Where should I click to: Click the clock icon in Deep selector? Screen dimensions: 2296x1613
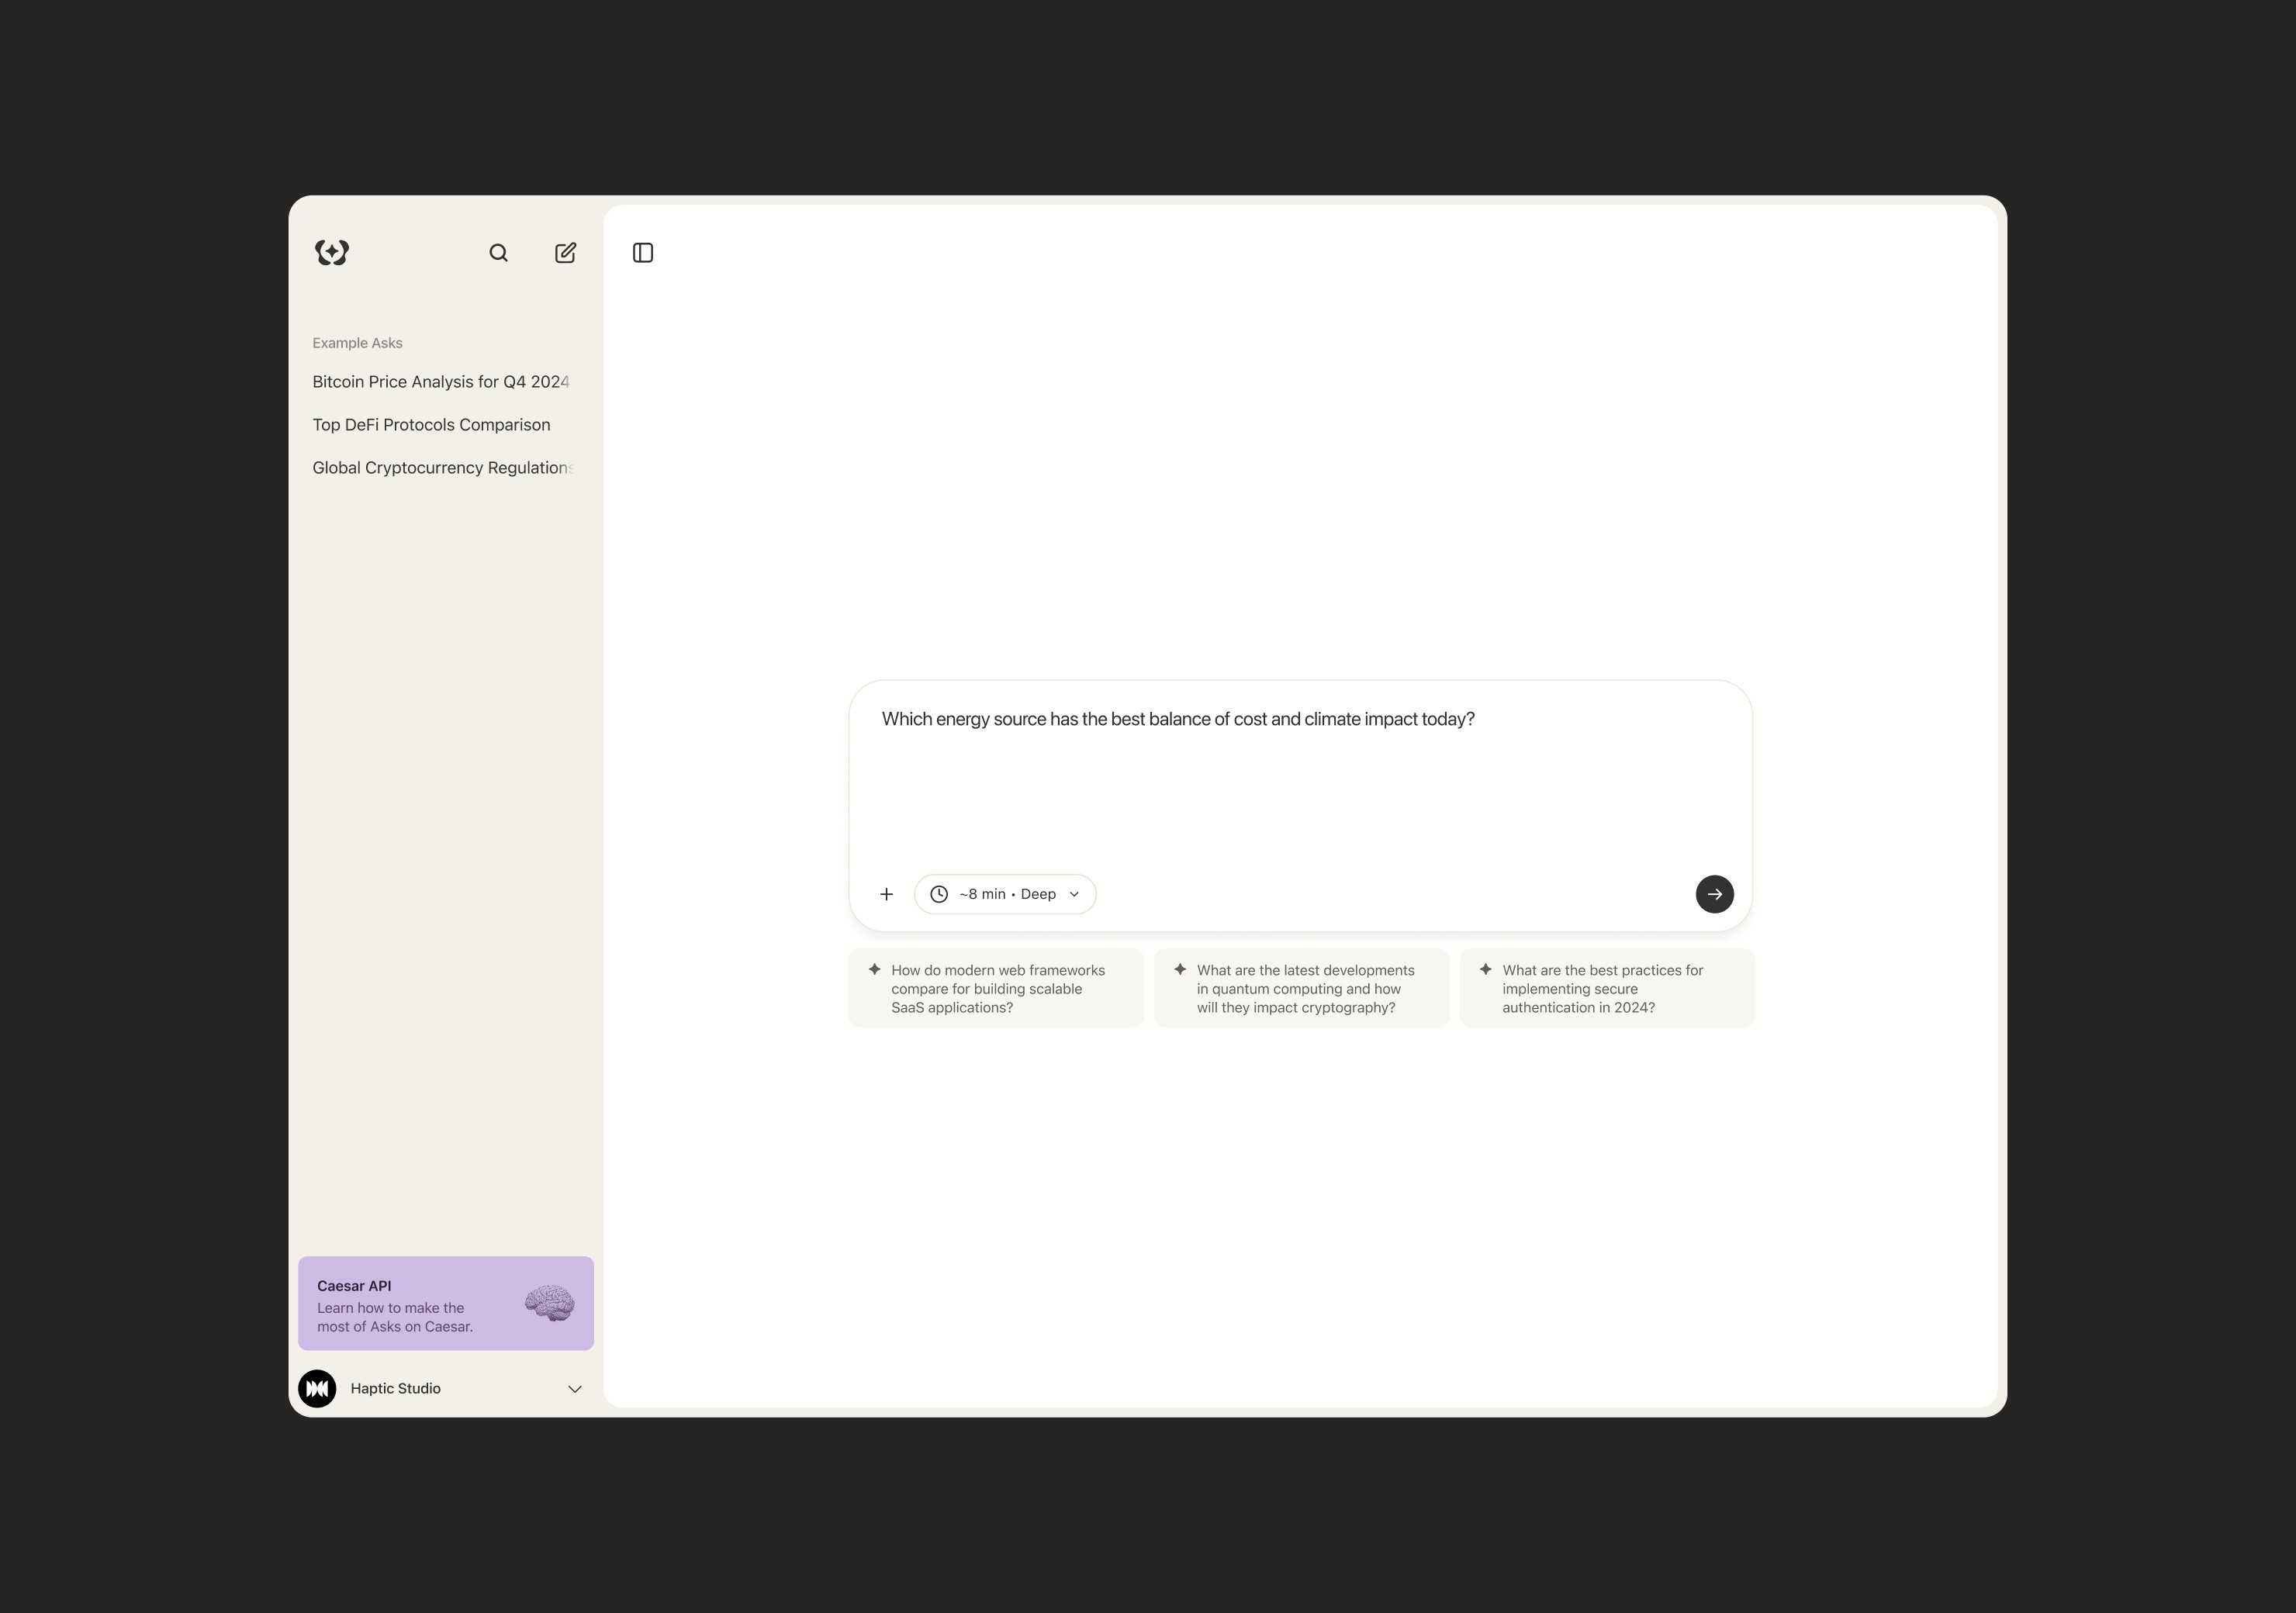coord(939,894)
